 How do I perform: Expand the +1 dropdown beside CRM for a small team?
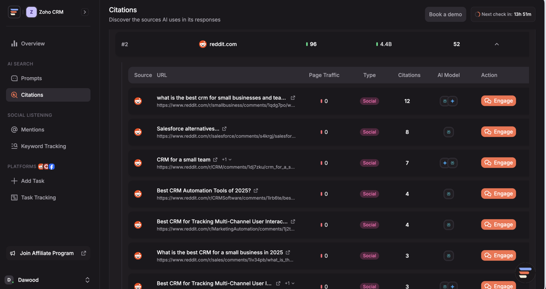(227, 160)
